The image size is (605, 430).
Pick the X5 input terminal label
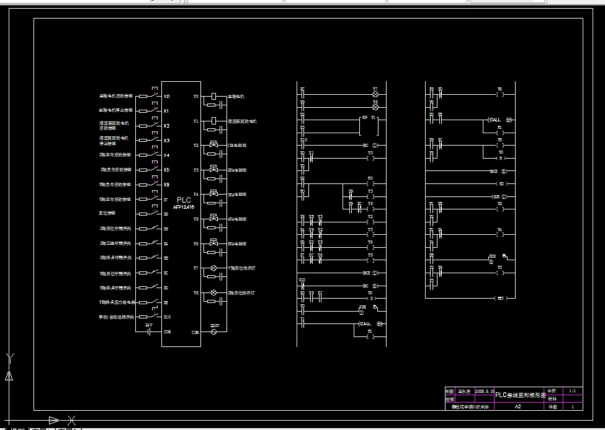pos(166,170)
